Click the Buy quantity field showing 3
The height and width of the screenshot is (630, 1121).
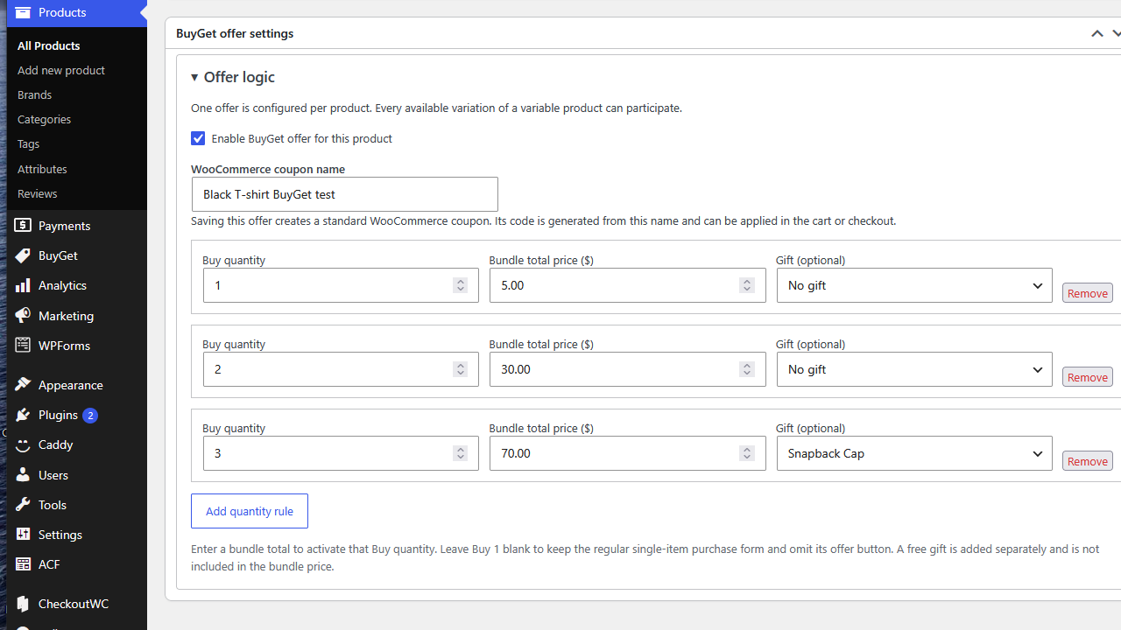click(x=341, y=453)
